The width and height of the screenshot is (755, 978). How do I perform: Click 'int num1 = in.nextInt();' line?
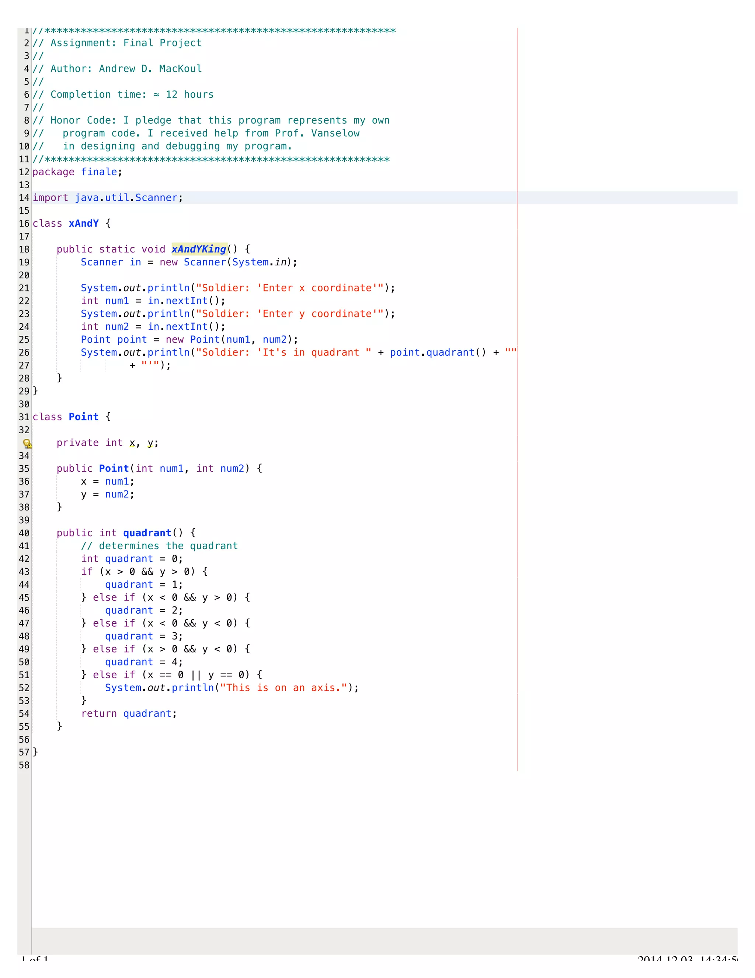(x=153, y=301)
